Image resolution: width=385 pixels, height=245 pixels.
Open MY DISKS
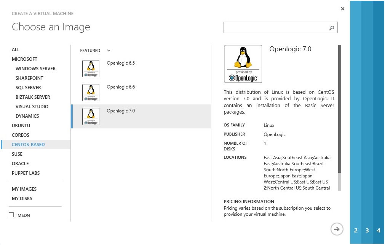[x=22, y=199]
